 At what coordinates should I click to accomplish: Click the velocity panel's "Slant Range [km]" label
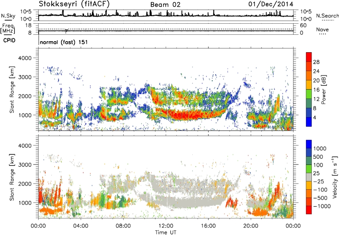click(x=12, y=177)
